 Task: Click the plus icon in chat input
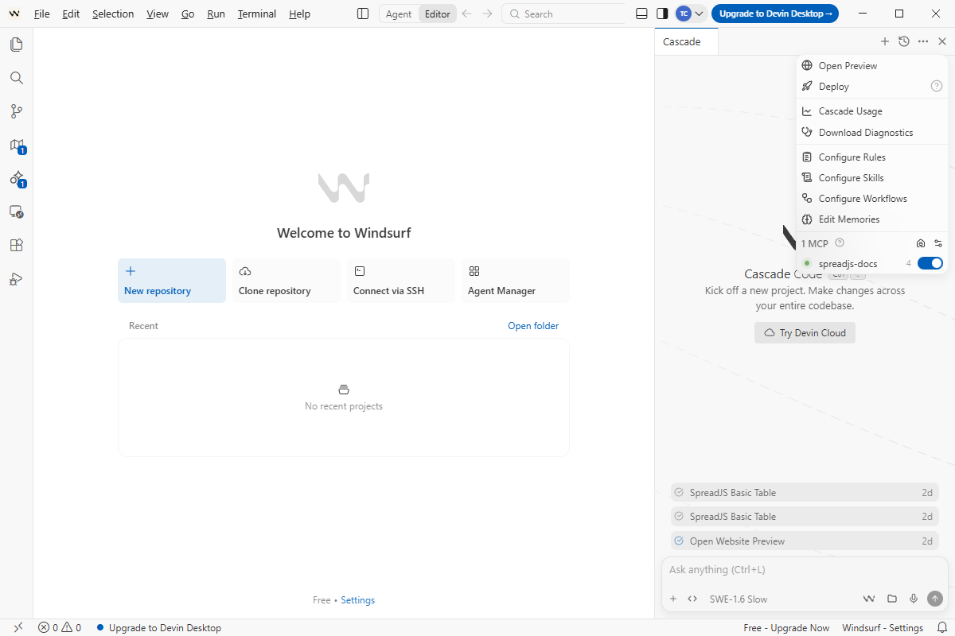pos(673,599)
